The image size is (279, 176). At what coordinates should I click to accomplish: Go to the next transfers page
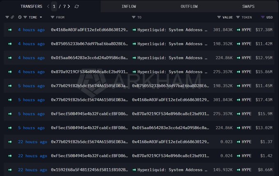coord(69,7)
